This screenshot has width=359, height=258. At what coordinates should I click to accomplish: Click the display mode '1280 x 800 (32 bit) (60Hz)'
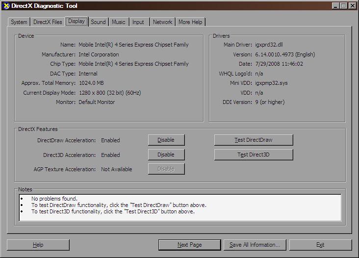pyautogui.click(x=110, y=93)
